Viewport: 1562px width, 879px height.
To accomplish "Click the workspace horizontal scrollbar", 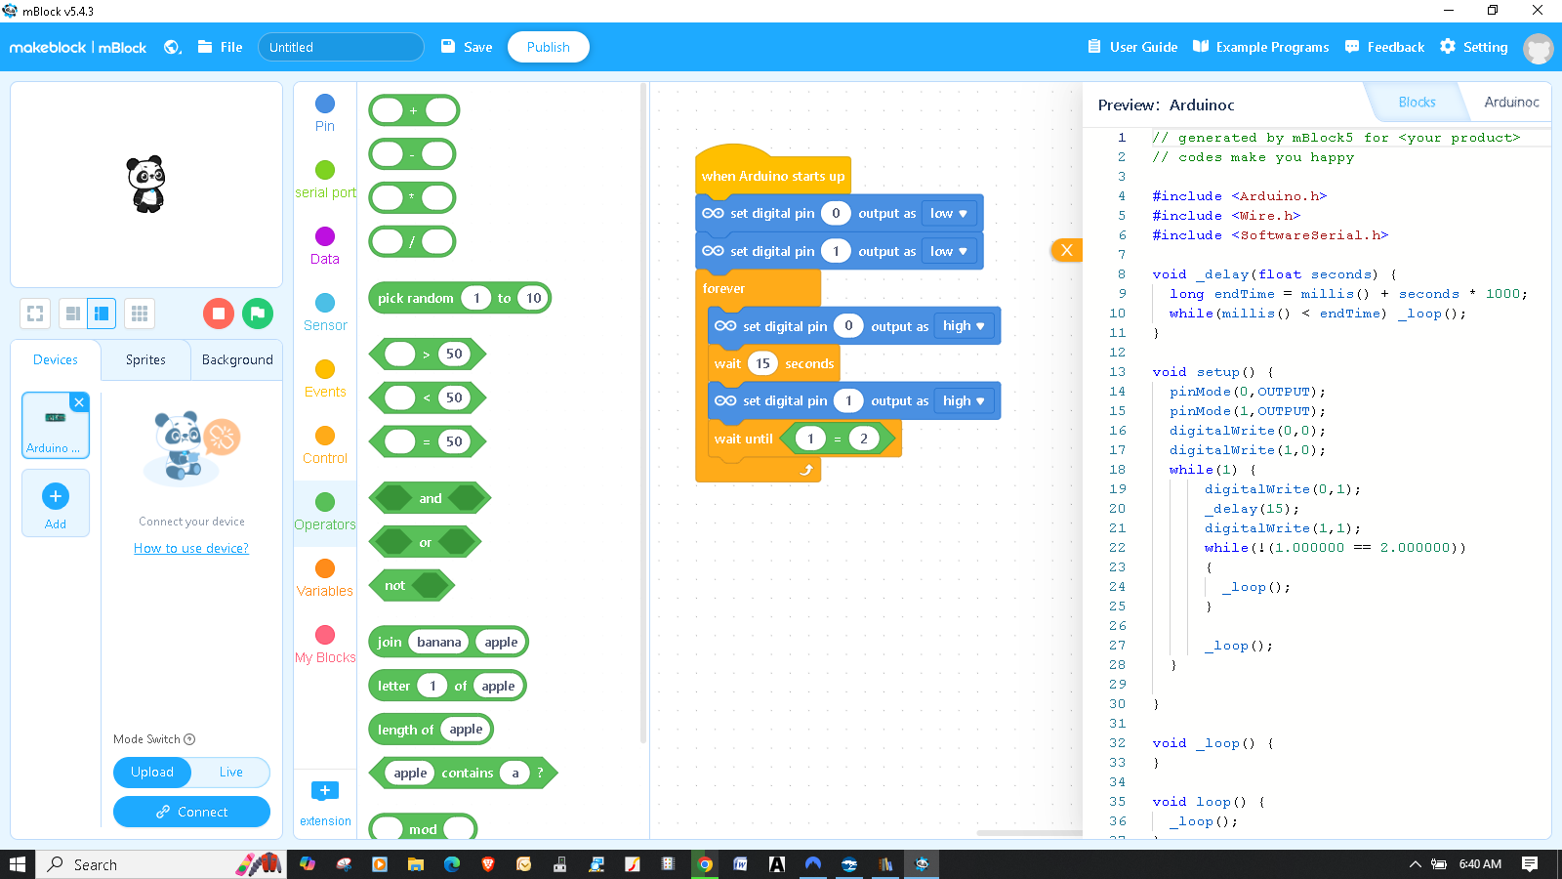I will (x=1029, y=833).
